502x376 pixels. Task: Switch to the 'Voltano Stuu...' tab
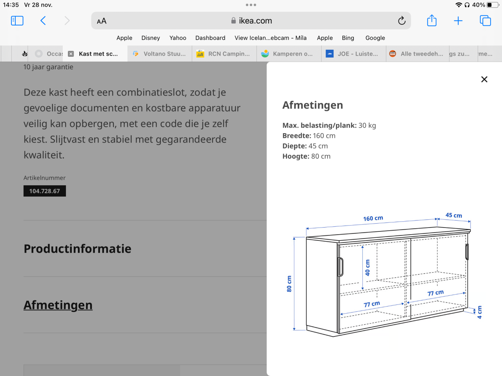click(x=159, y=54)
